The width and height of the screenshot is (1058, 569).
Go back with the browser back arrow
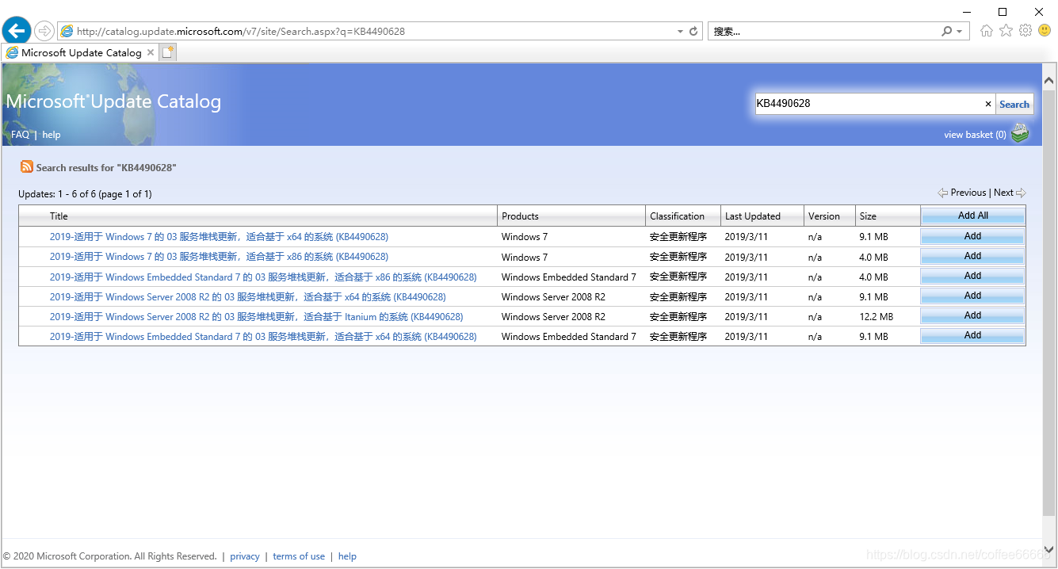17,31
